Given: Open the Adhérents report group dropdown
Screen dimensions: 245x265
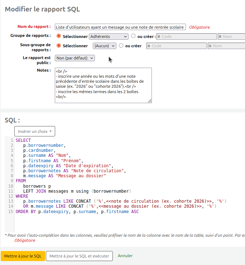Looking at the screenshot, I should click(x=109, y=37).
